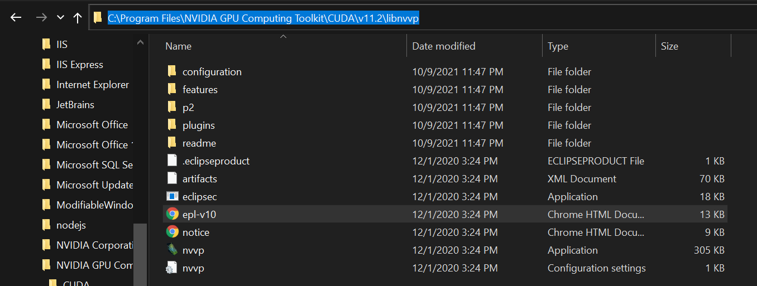
Task: Click the 305 KB size value
Action: coord(709,250)
